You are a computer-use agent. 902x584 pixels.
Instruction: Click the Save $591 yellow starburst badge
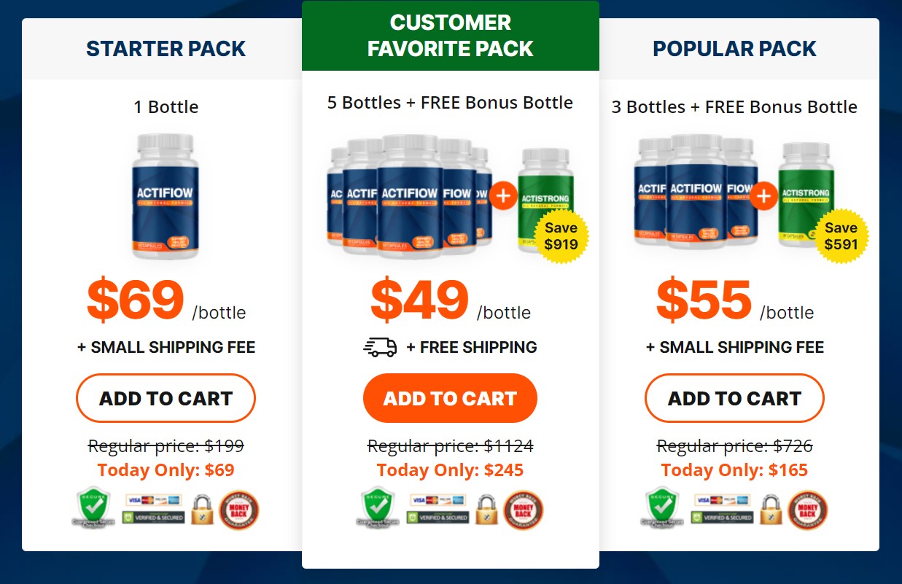coord(842,235)
